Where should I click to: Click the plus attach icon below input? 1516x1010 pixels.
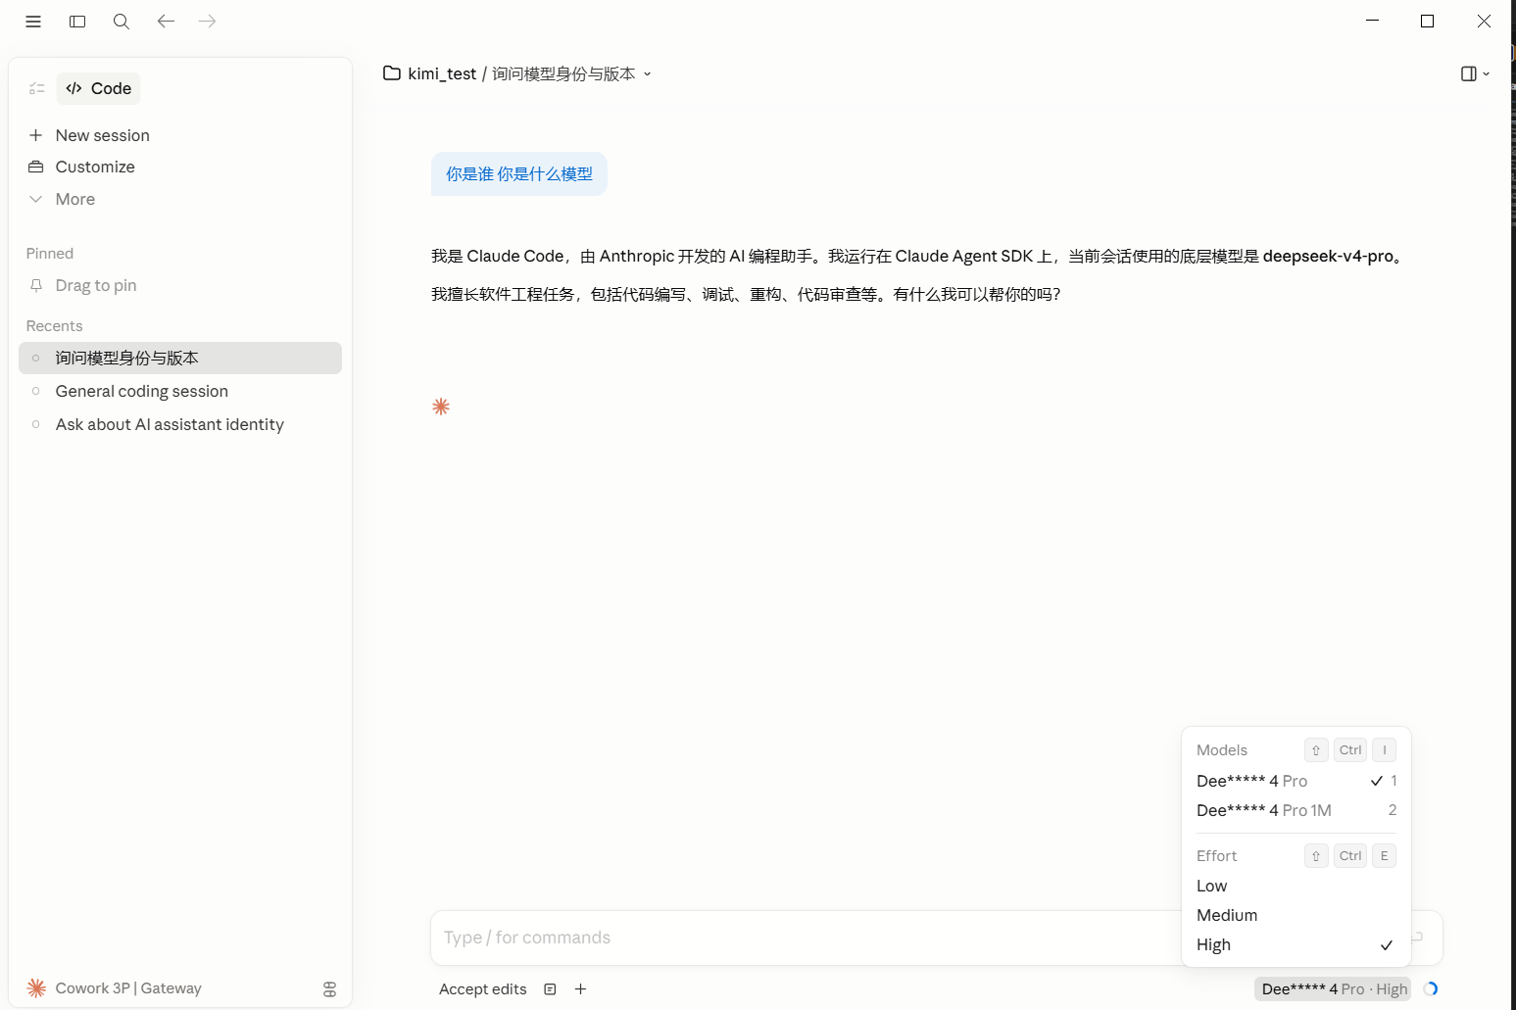click(580, 989)
